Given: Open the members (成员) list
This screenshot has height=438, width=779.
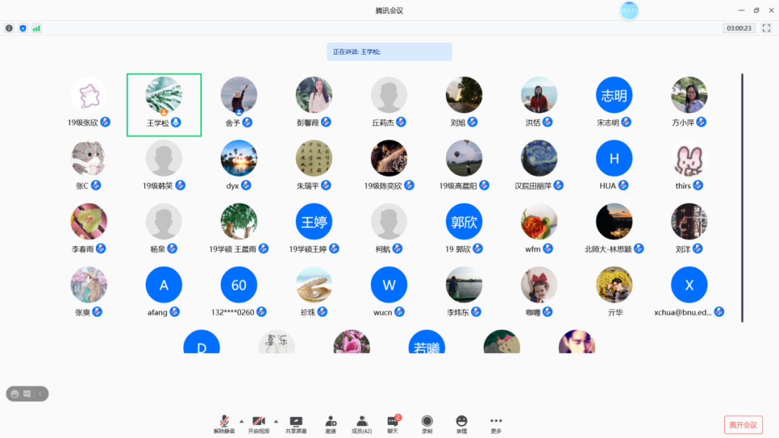Looking at the screenshot, I should [x=361, y=423].
